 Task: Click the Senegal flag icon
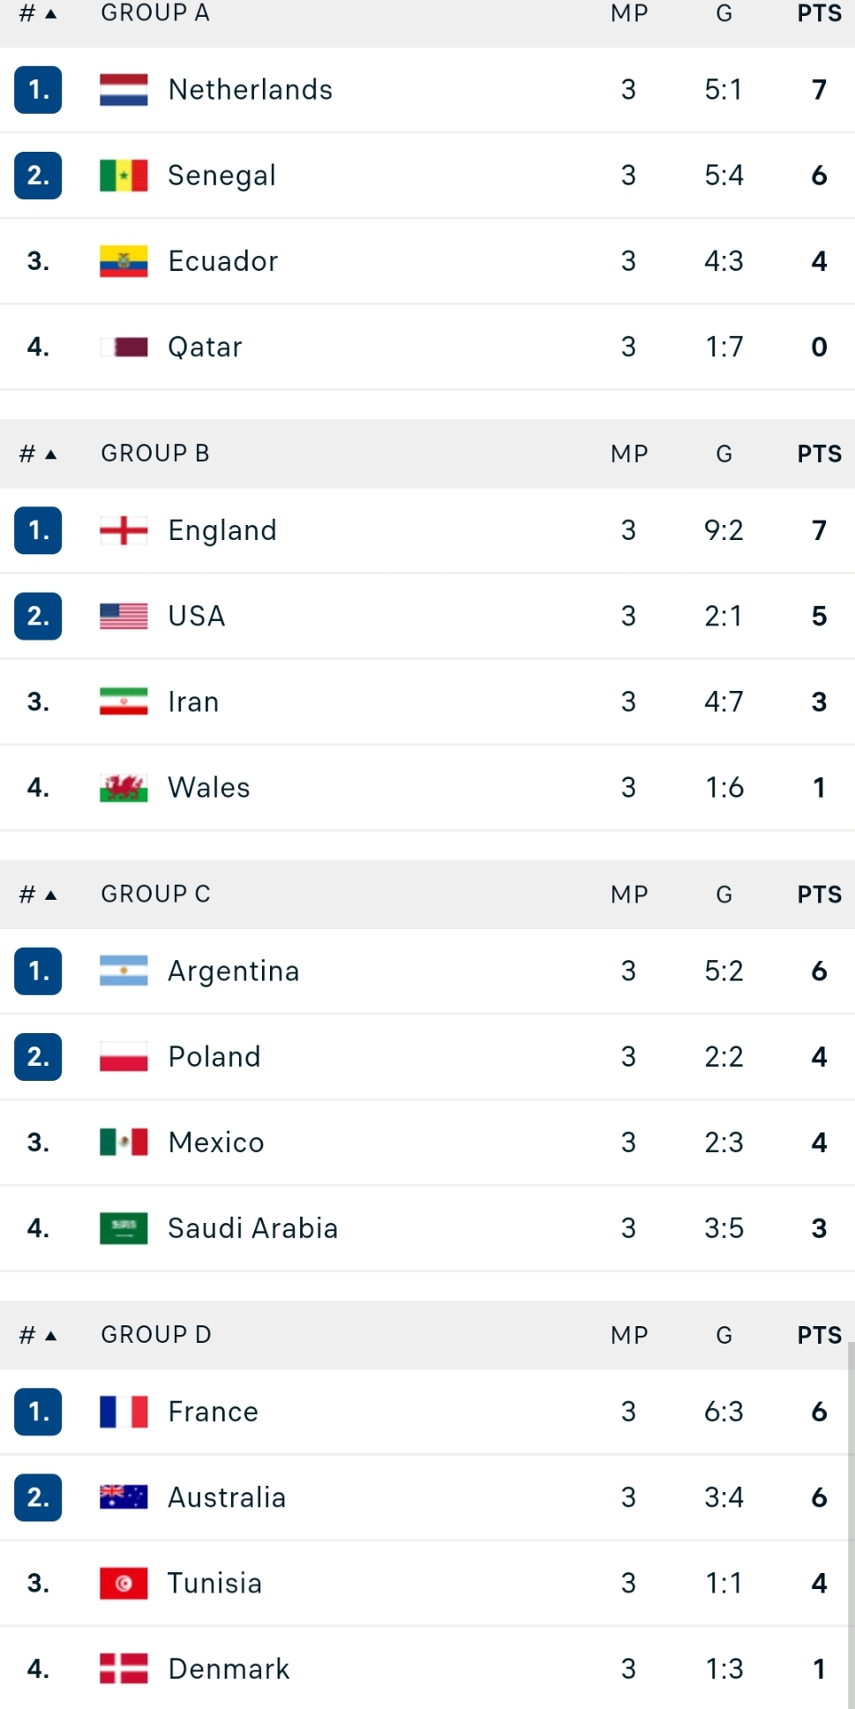pyautogui.click(x=124, y=176)
